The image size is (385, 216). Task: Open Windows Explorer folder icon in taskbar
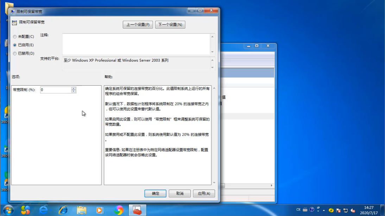[81, 210]
